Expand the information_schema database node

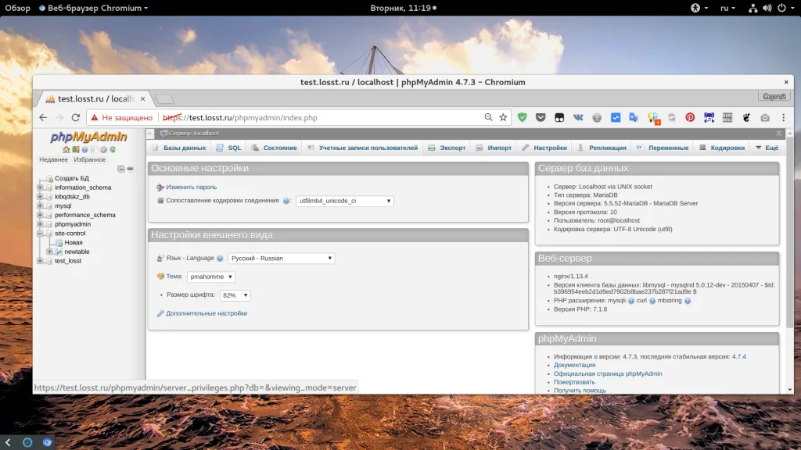(40, 187)
